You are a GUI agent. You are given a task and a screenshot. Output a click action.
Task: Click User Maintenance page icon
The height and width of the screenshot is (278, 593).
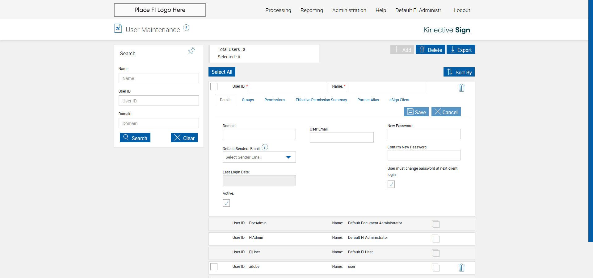[118, 28]
